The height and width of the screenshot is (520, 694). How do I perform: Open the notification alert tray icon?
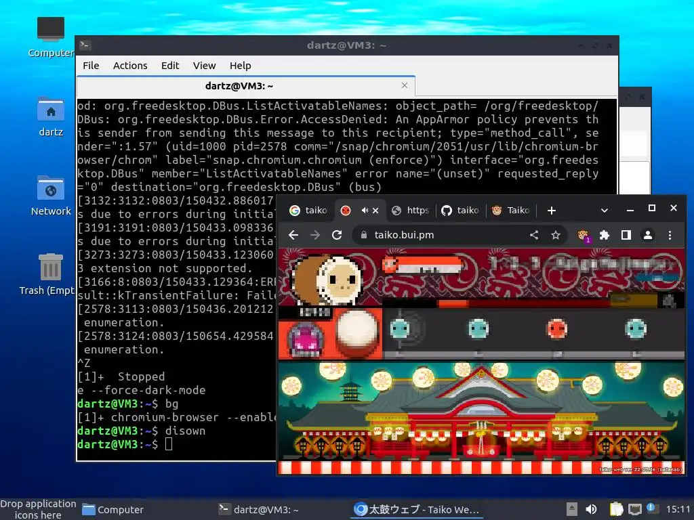651,508
